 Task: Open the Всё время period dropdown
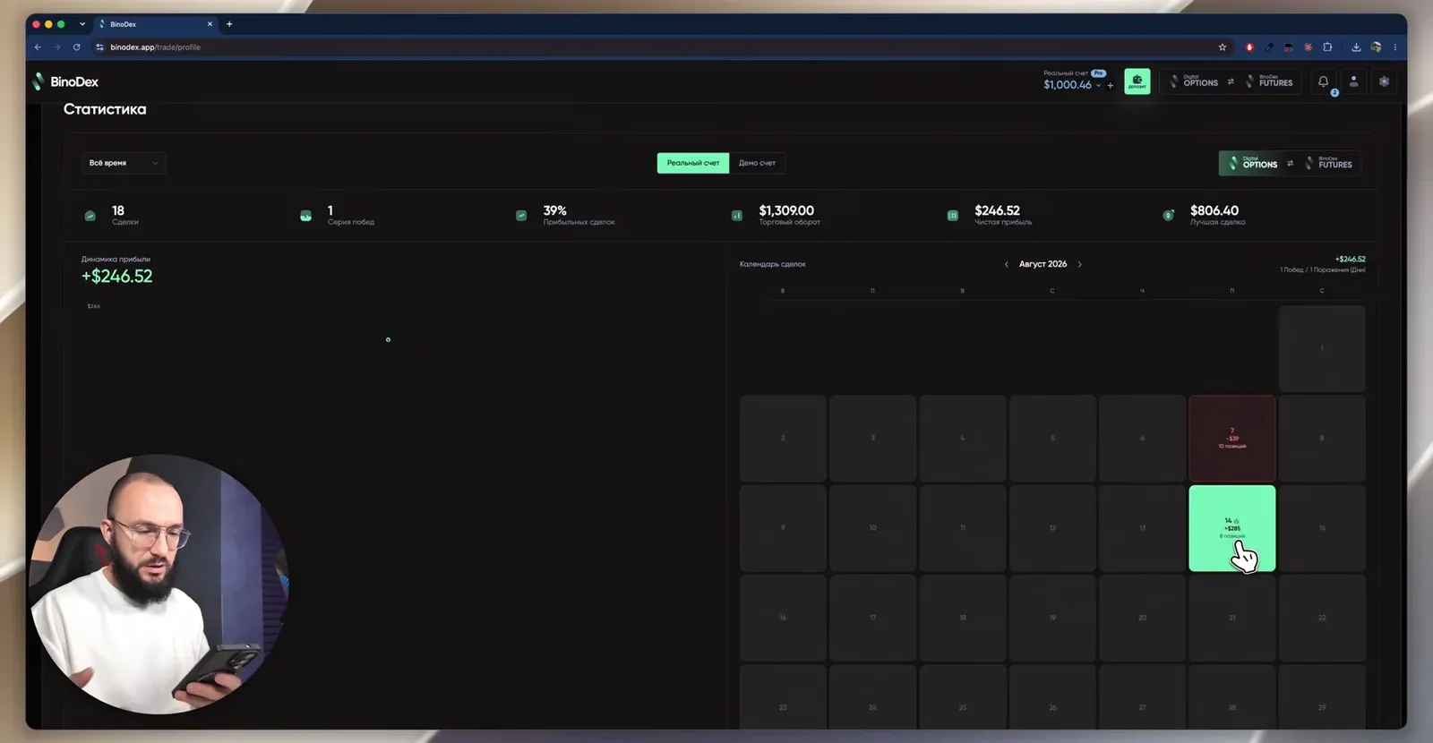click(124, 163)
